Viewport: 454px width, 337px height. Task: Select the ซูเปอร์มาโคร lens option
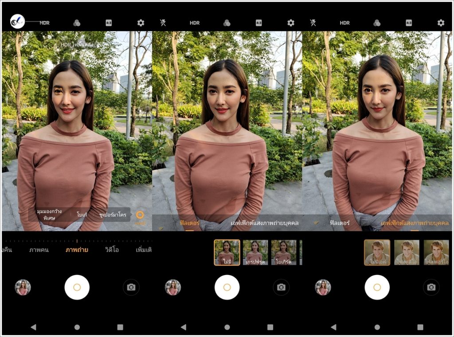click(x=113, y=215)
